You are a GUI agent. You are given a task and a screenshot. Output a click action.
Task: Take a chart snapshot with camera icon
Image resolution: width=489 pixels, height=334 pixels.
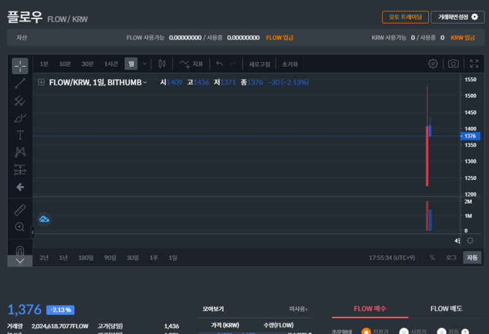pyautogui.click(x=454, y=64)
